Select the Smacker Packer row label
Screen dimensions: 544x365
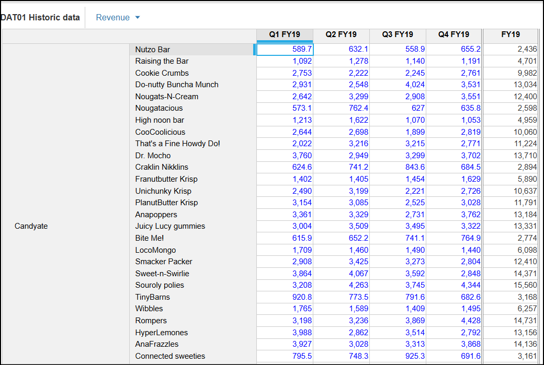point(193,262)
